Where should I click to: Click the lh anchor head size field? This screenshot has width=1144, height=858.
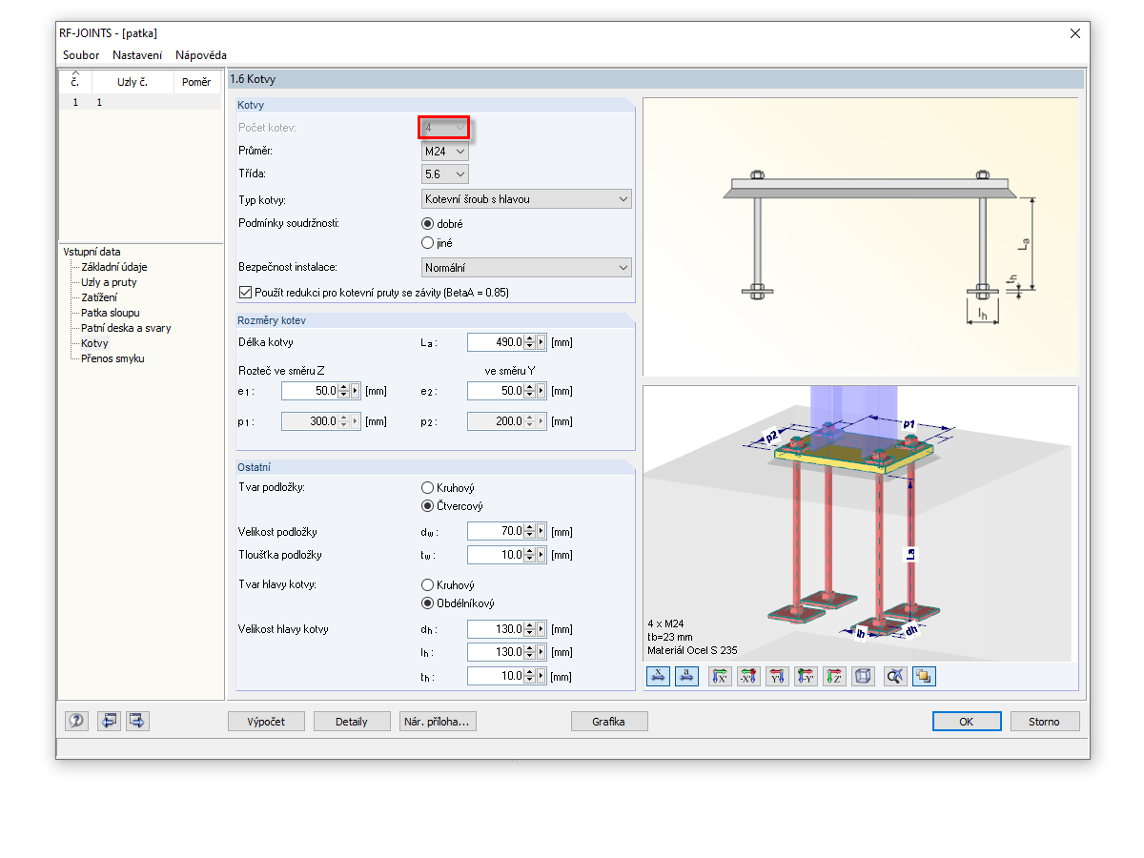click(497, 652)
